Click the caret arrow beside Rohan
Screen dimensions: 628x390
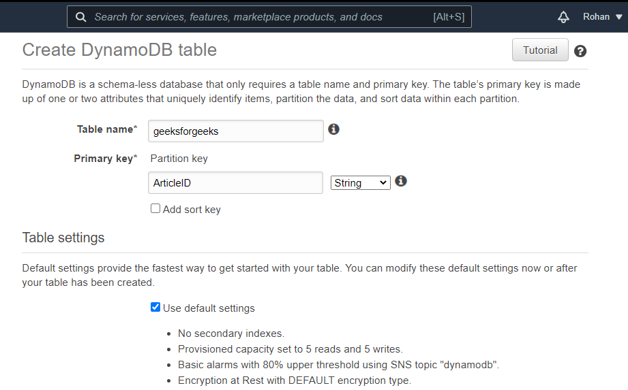tap(618, 17)
